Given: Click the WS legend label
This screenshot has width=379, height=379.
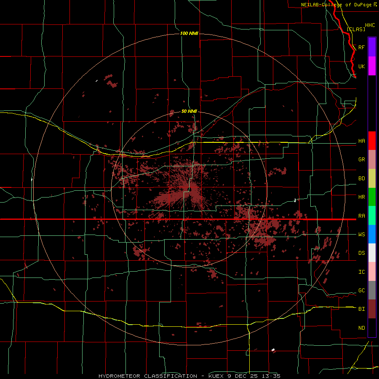Looking at the screenshot, I should 361,235.
